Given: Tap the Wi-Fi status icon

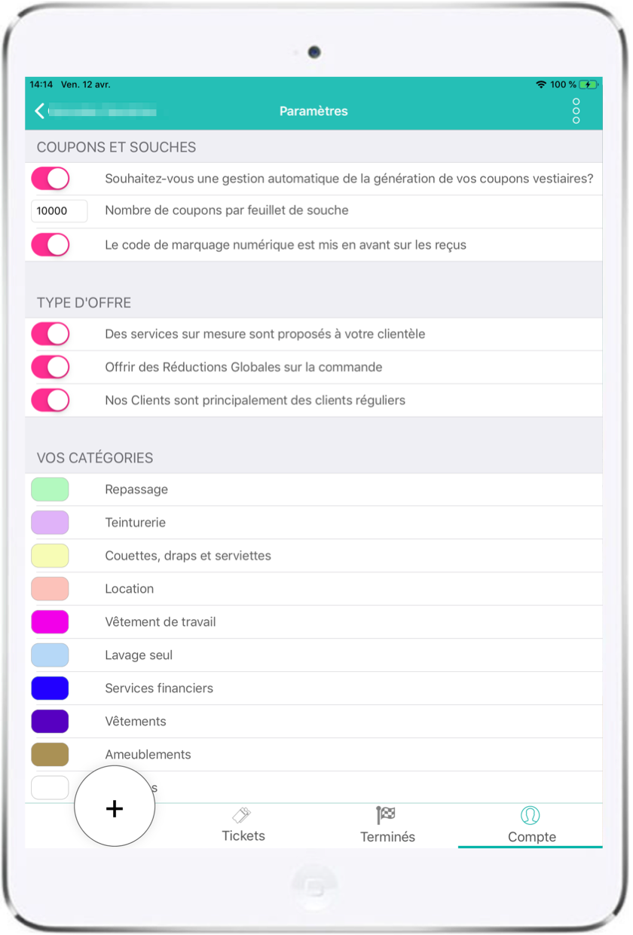Looking at the screenshot, I should point(541,84).
